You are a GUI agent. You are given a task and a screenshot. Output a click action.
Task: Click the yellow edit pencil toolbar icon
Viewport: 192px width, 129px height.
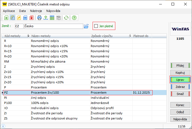pos(19,18)
